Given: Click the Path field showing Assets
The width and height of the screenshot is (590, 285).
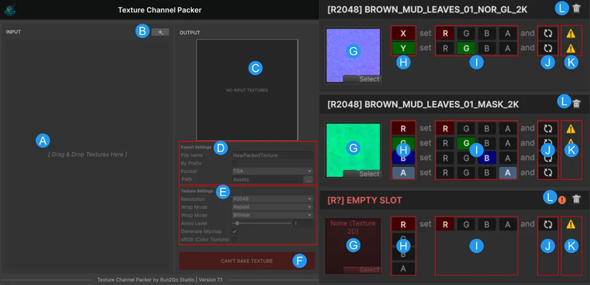Looking at the screenshot, I should click(267, 179).
